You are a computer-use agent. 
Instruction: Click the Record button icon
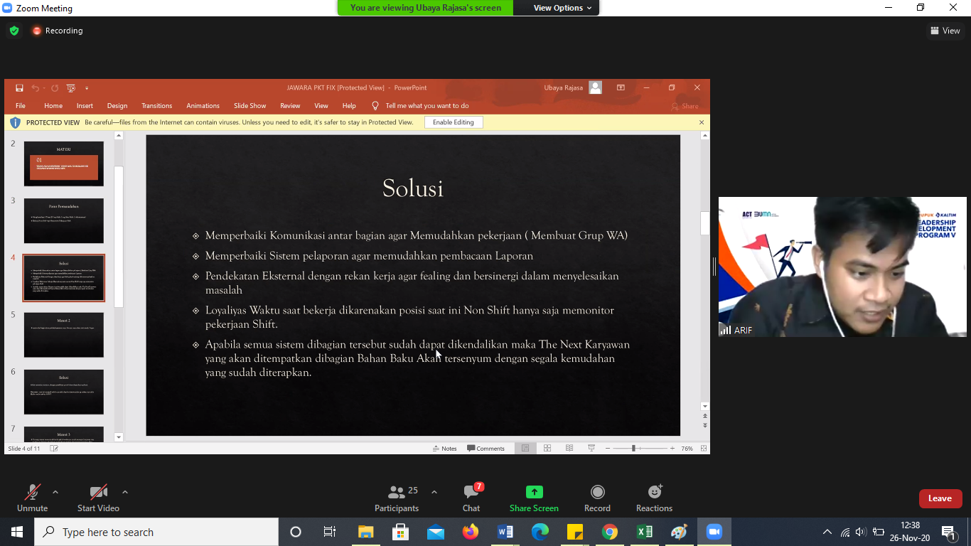pyautogui.click(x=597, y=493)
